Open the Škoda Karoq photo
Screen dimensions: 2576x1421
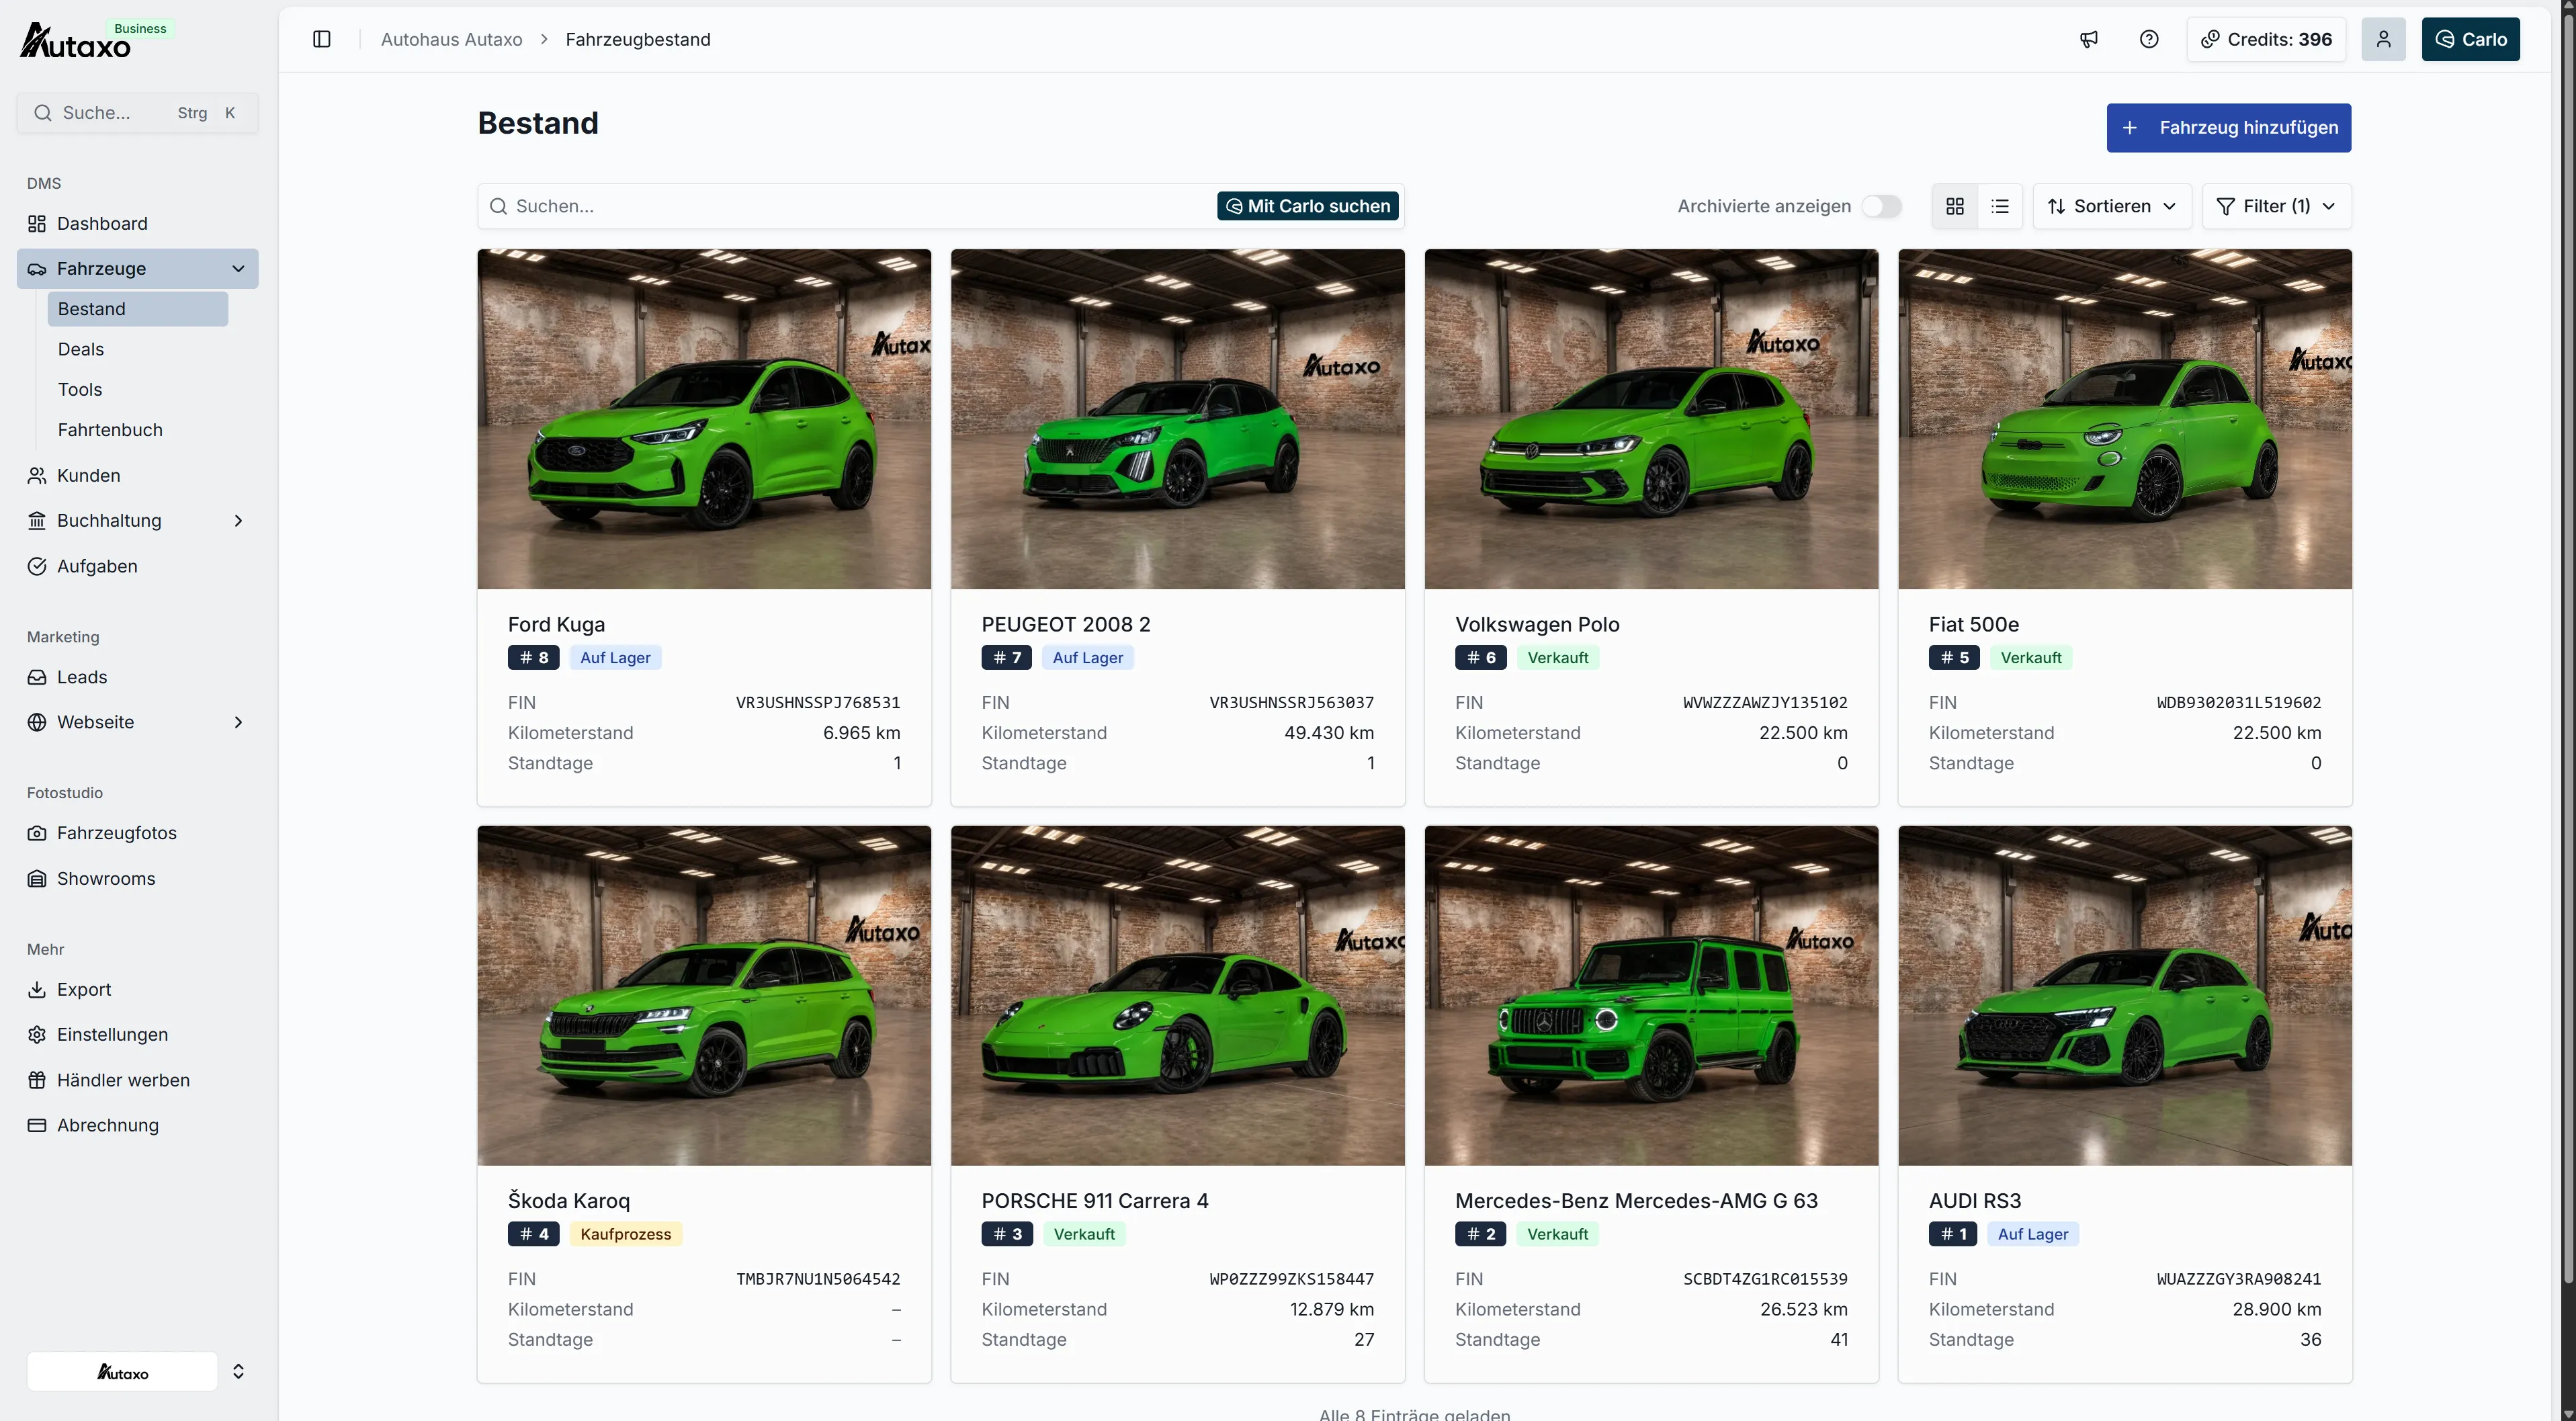pos(704,996)
